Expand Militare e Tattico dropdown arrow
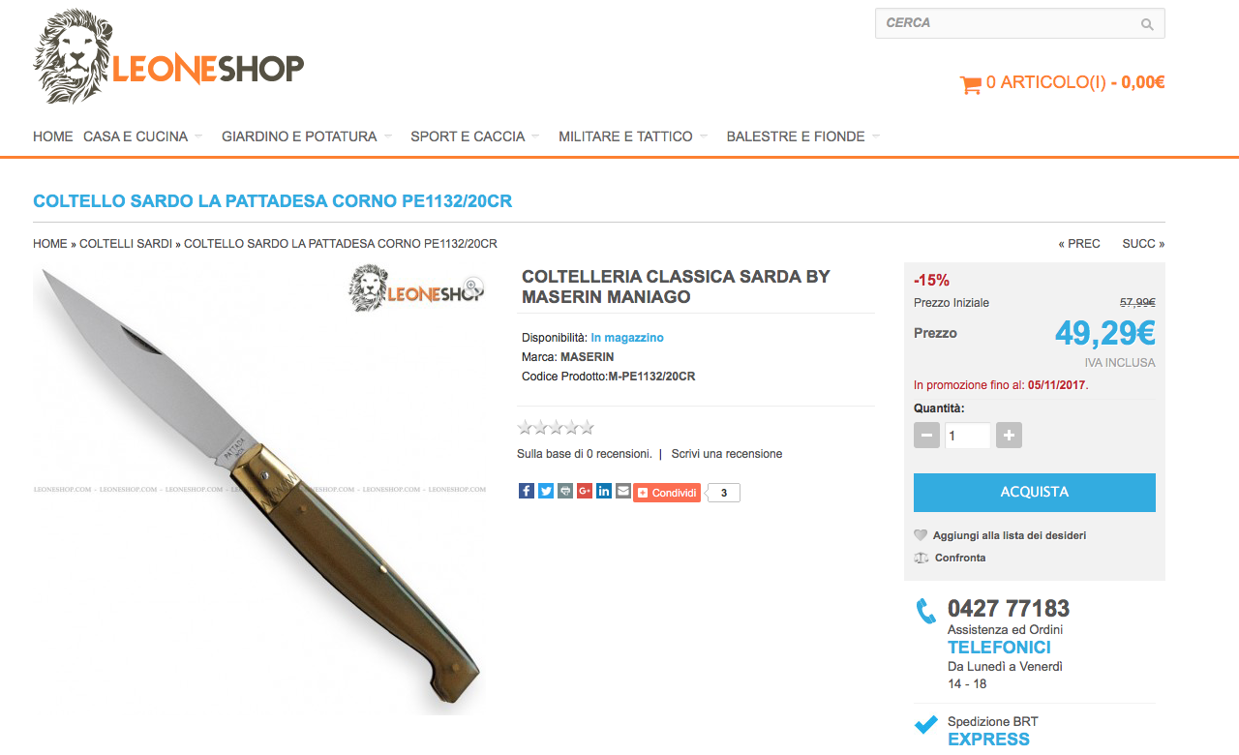 coord(704,136)
